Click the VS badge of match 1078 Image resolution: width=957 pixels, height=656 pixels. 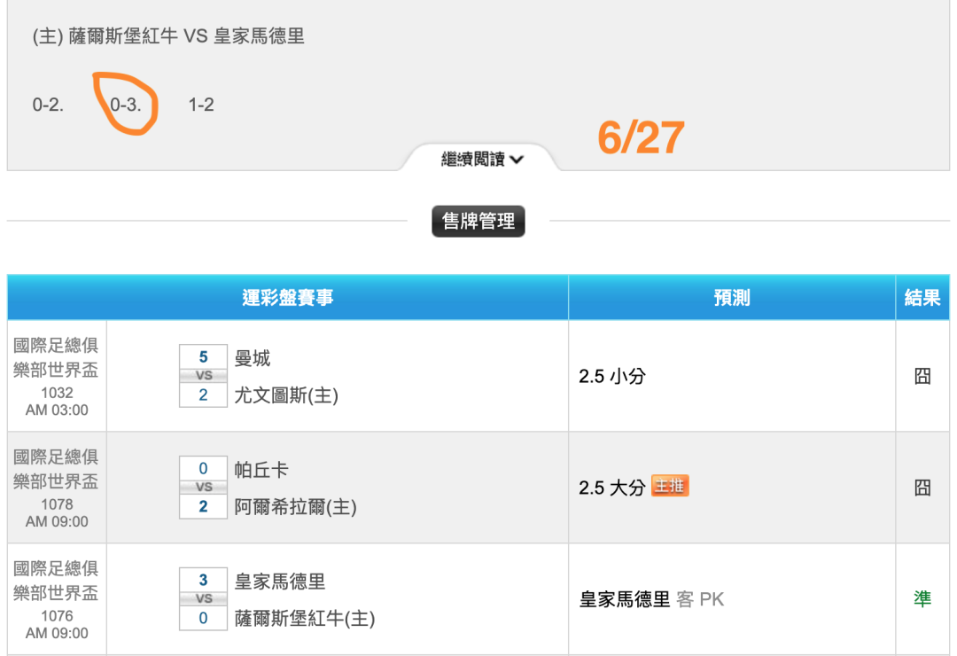click(203, 488)
